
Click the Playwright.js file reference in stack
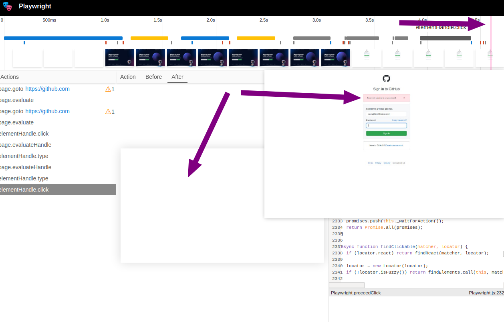[486, 293]
